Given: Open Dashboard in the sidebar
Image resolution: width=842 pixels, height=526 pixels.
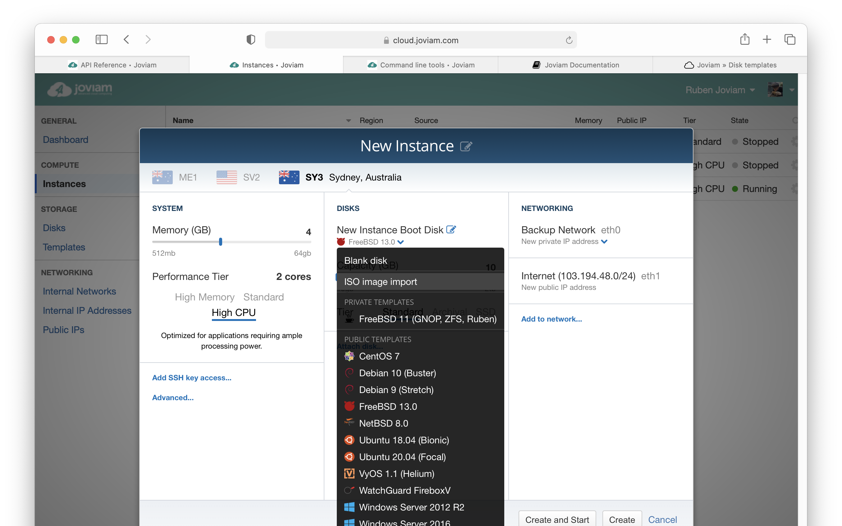Looking at the screenshot, I should point(65,140).
